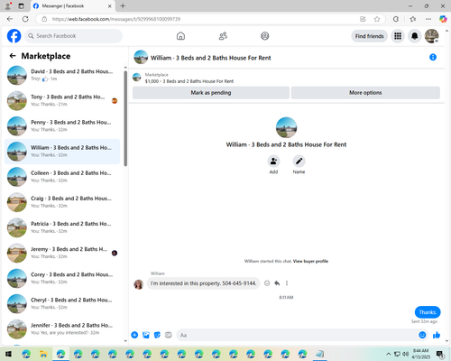
Task: Open Patricia conversation in list
Action: [x=62, y=227]
